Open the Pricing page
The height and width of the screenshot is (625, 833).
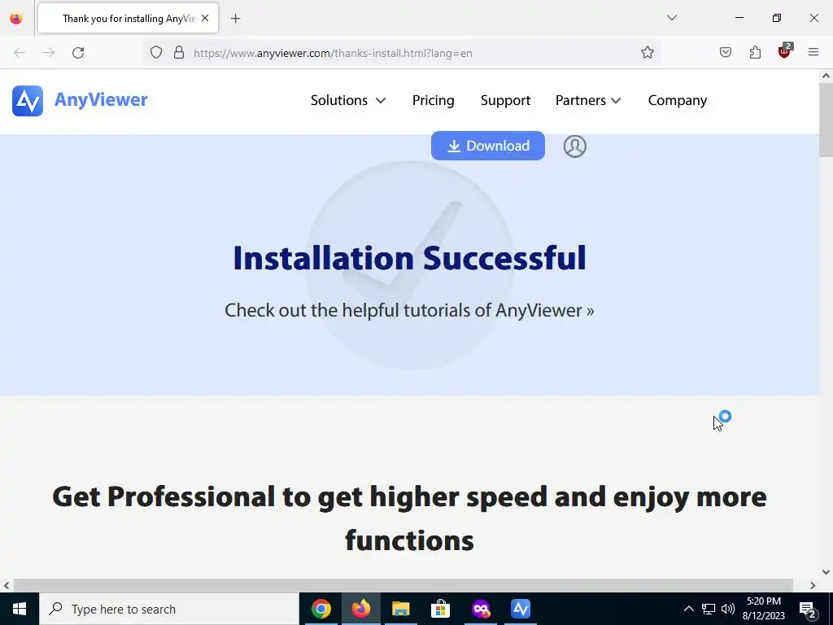click(433, 100)
